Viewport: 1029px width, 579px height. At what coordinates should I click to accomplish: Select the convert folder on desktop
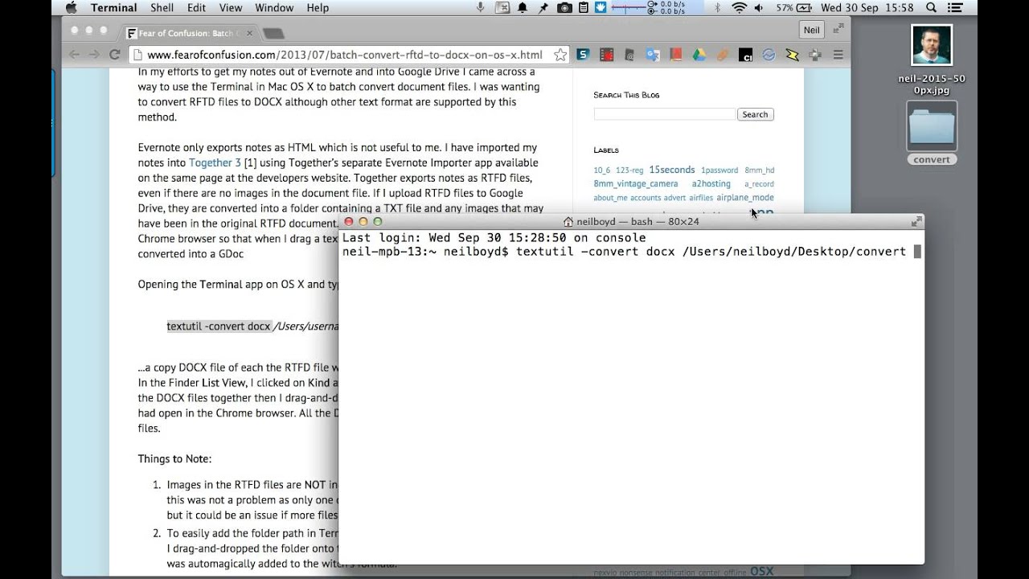pos(932,133)
